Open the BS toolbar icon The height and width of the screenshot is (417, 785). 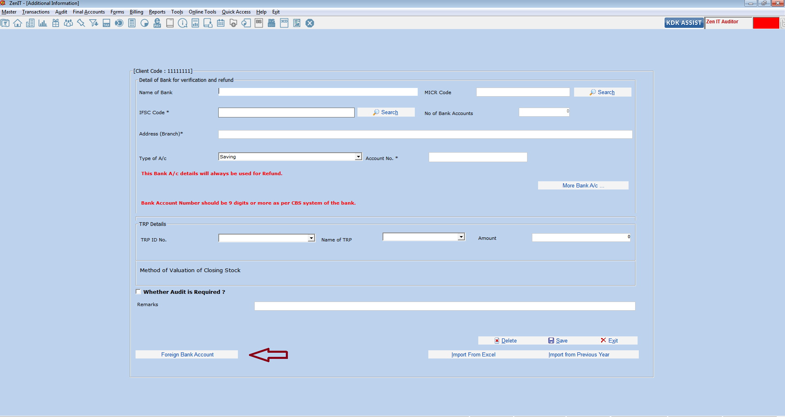(259, 23)
